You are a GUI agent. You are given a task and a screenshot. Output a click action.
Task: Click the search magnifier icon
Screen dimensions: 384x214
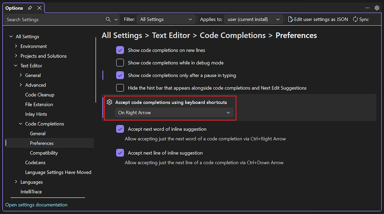[108, 19]
